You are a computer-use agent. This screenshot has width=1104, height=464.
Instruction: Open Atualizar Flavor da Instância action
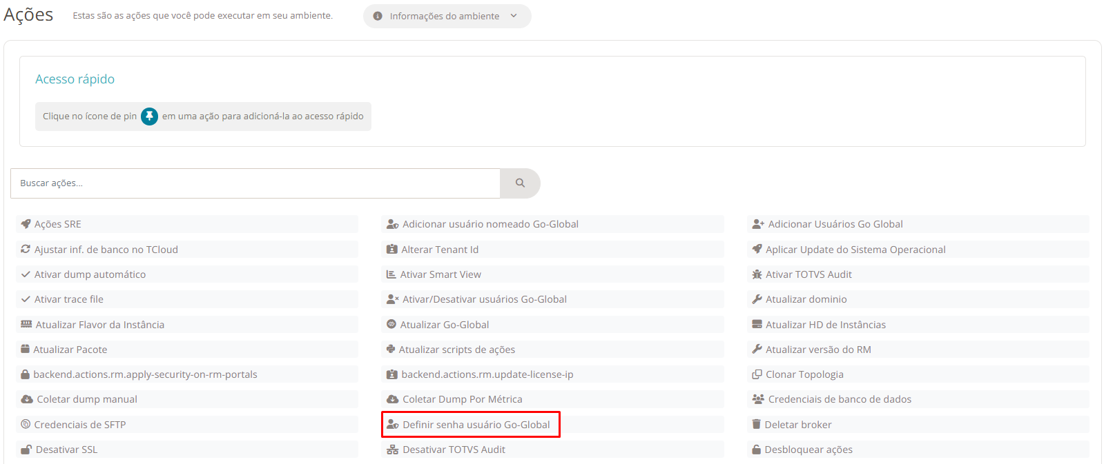(187, 324)
